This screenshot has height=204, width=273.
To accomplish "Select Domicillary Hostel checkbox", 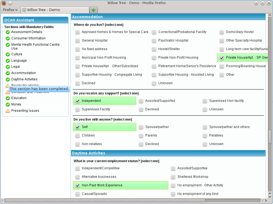I will (222, 32).
